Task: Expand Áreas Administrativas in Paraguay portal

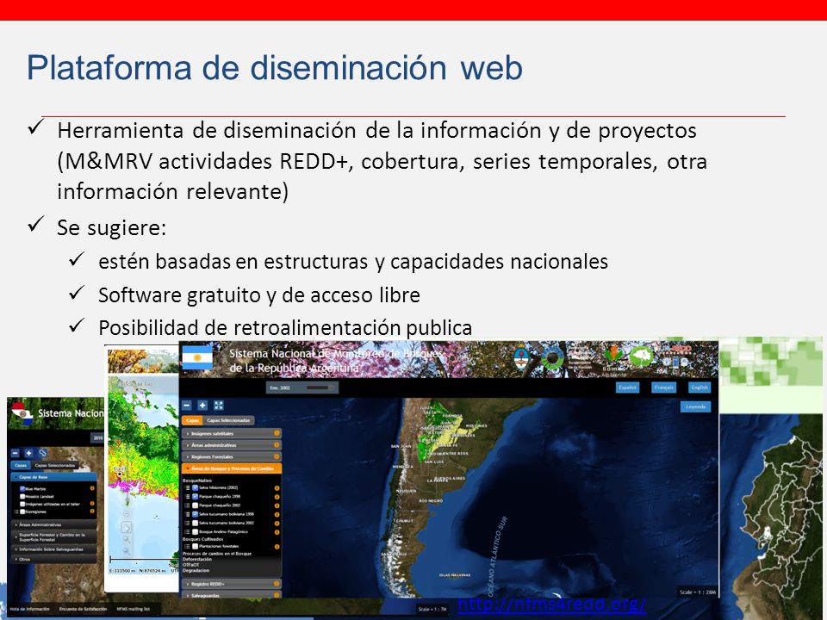Action: (x=53, y=524)
